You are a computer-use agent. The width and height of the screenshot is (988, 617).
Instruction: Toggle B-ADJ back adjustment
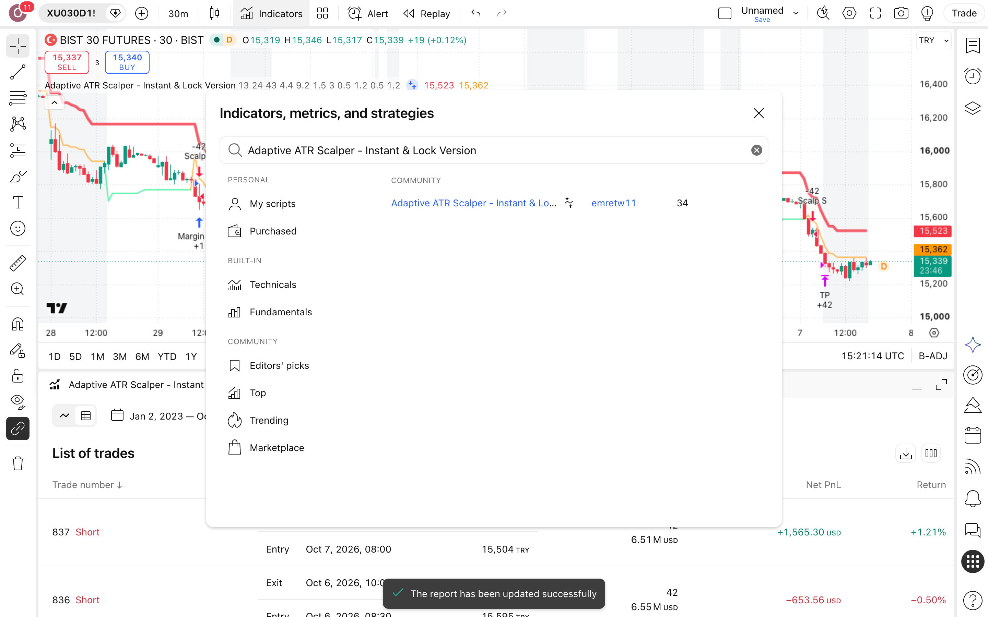932,356
